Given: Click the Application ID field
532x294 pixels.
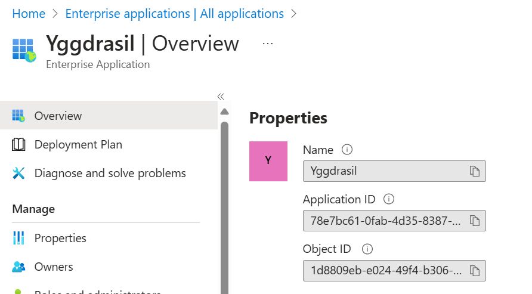Looking at the screenshot, I should click(x=394, y=221).
